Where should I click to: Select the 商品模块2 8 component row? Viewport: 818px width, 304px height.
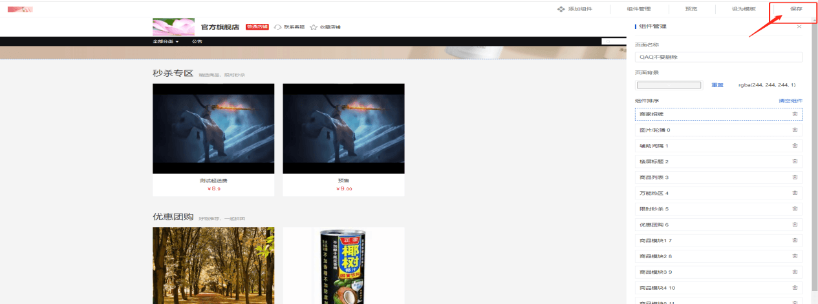[x=718, y=256]
